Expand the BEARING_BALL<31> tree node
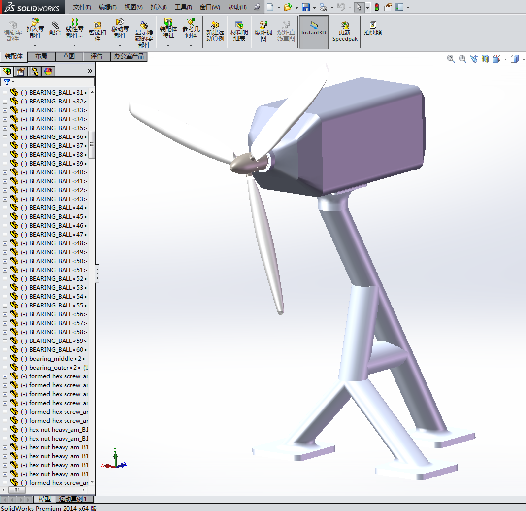Viewport: 526px width, 511px height. (5, 93)
